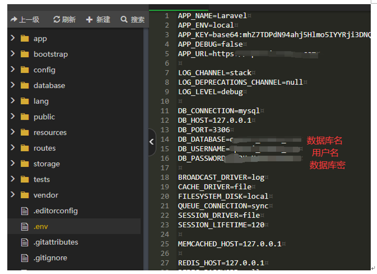Expand the storage folder chevron
Screen dimensions: 377x274
(12, 164)
